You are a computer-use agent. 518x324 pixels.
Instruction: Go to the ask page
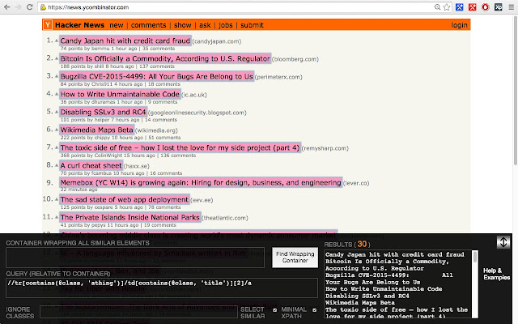click(x=205, y=25)
